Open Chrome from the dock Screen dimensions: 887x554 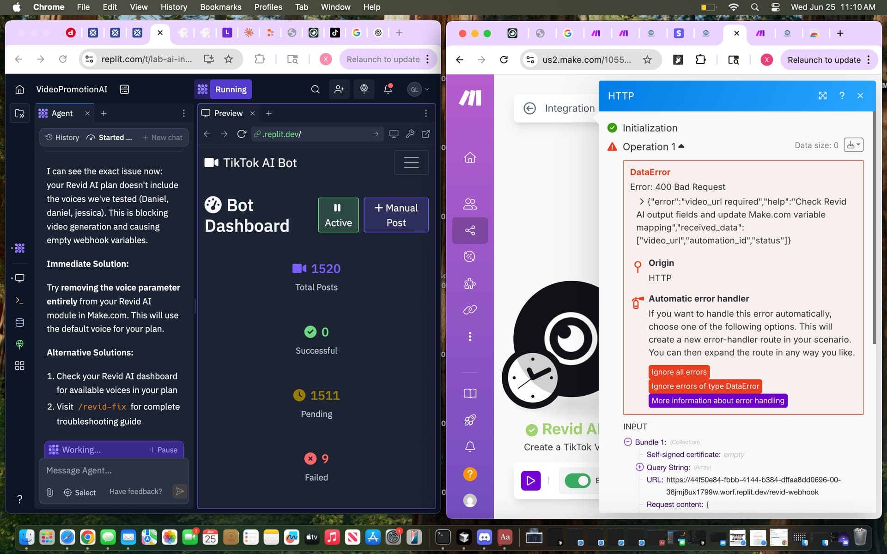click(87, 537)
